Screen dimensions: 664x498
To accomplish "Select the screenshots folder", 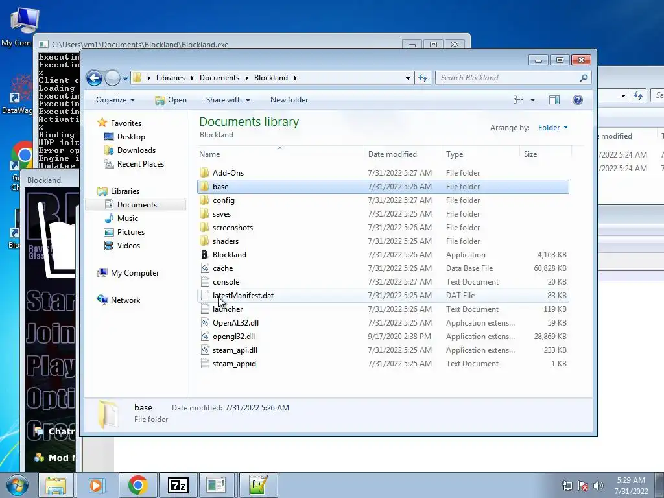I will pyautogui.click(x=383, y=228).
